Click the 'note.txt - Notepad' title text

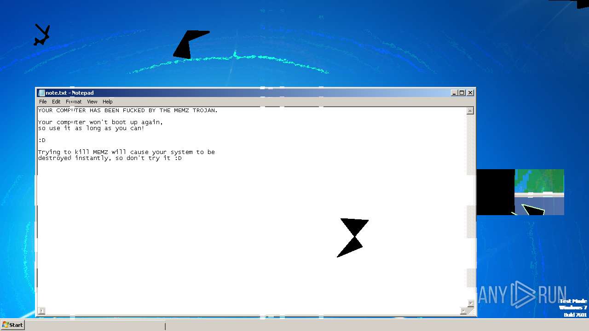69,93
